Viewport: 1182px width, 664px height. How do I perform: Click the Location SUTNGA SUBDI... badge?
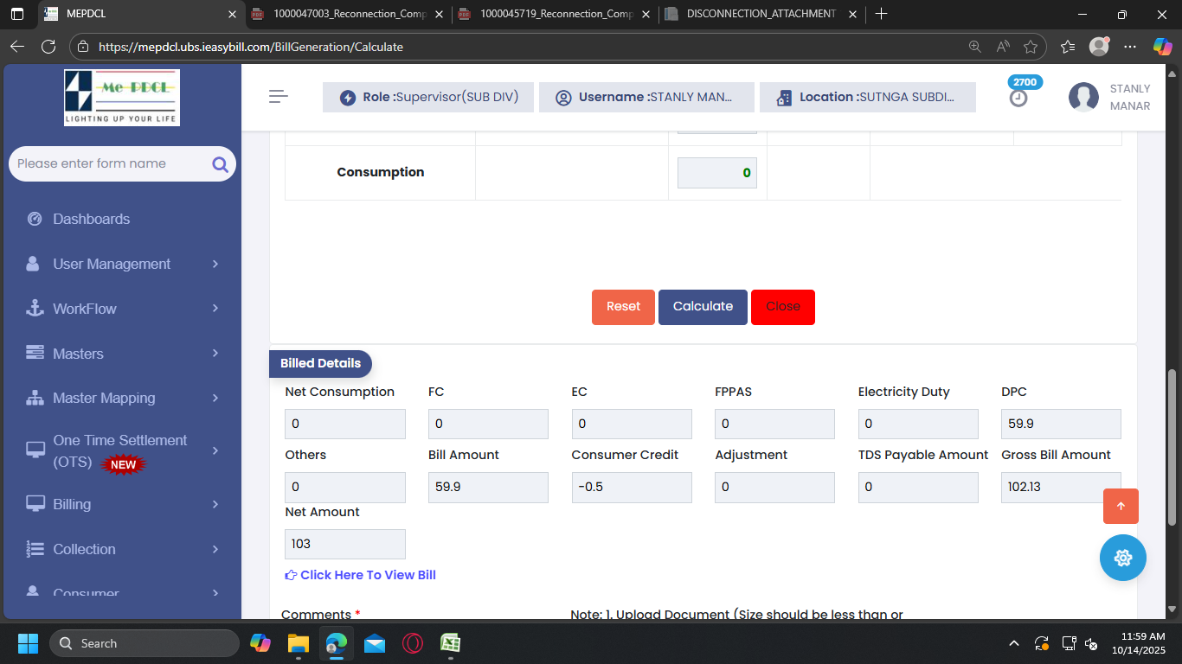click(868, 97)
